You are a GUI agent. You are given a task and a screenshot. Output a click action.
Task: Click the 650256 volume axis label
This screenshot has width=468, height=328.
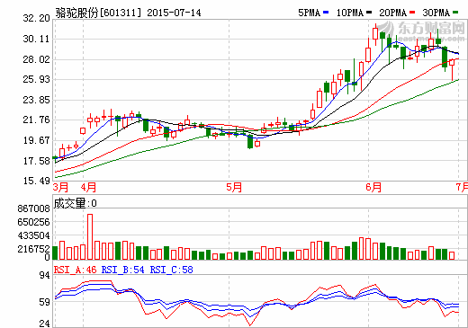[x=33, y=222]
